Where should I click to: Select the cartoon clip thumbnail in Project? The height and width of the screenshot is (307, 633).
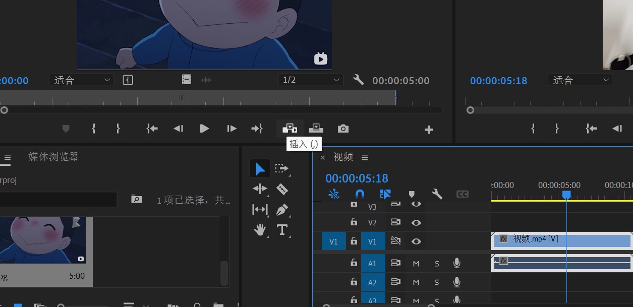(42, 240)
